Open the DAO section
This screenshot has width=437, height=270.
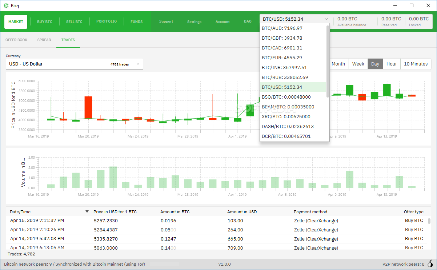point(248,21)
